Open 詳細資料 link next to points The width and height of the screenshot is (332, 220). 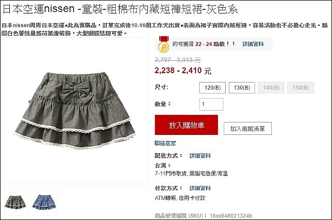[253, 44]
